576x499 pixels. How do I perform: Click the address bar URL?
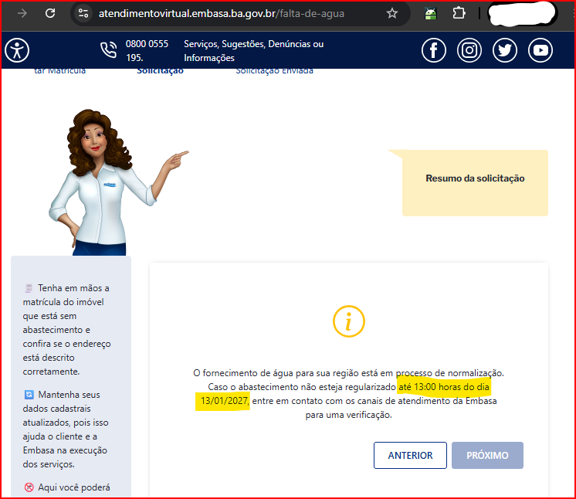click(x=221, y=14)
